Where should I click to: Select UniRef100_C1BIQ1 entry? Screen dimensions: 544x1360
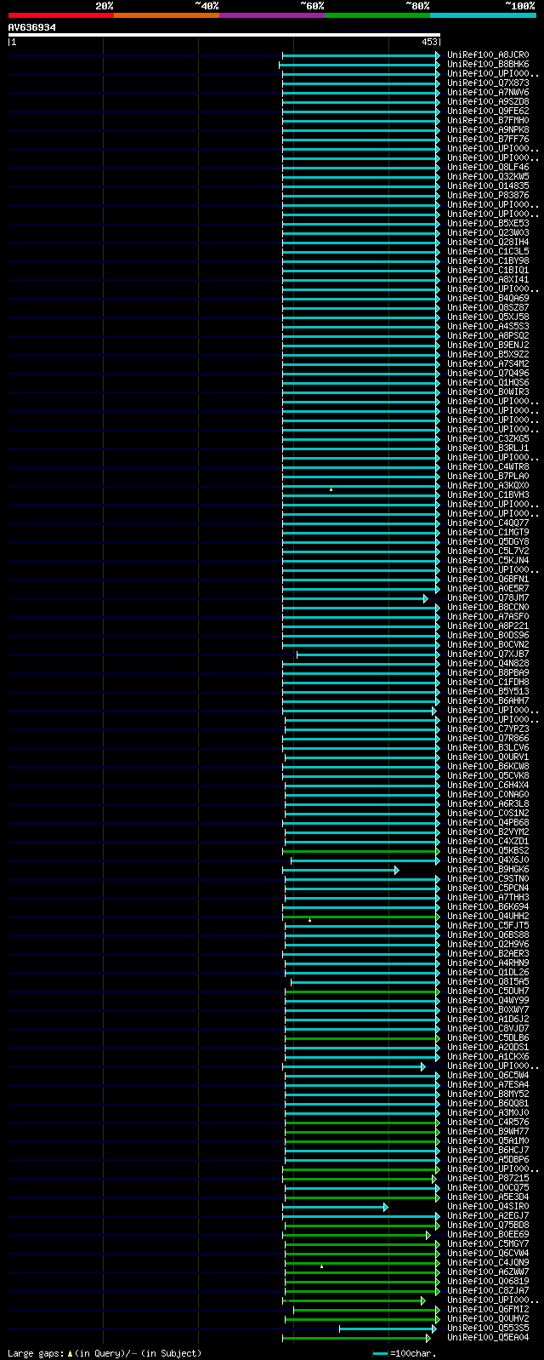pos(488,271)
